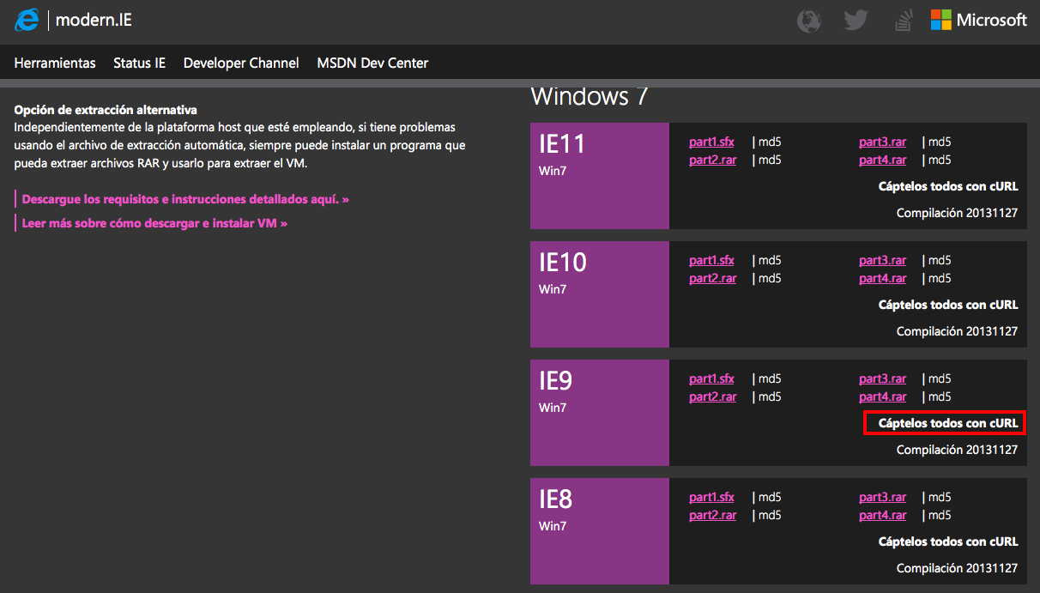1040x593 pixels.
Task: Download part3.rar for IE10 Win7
Action: [882, 260]
